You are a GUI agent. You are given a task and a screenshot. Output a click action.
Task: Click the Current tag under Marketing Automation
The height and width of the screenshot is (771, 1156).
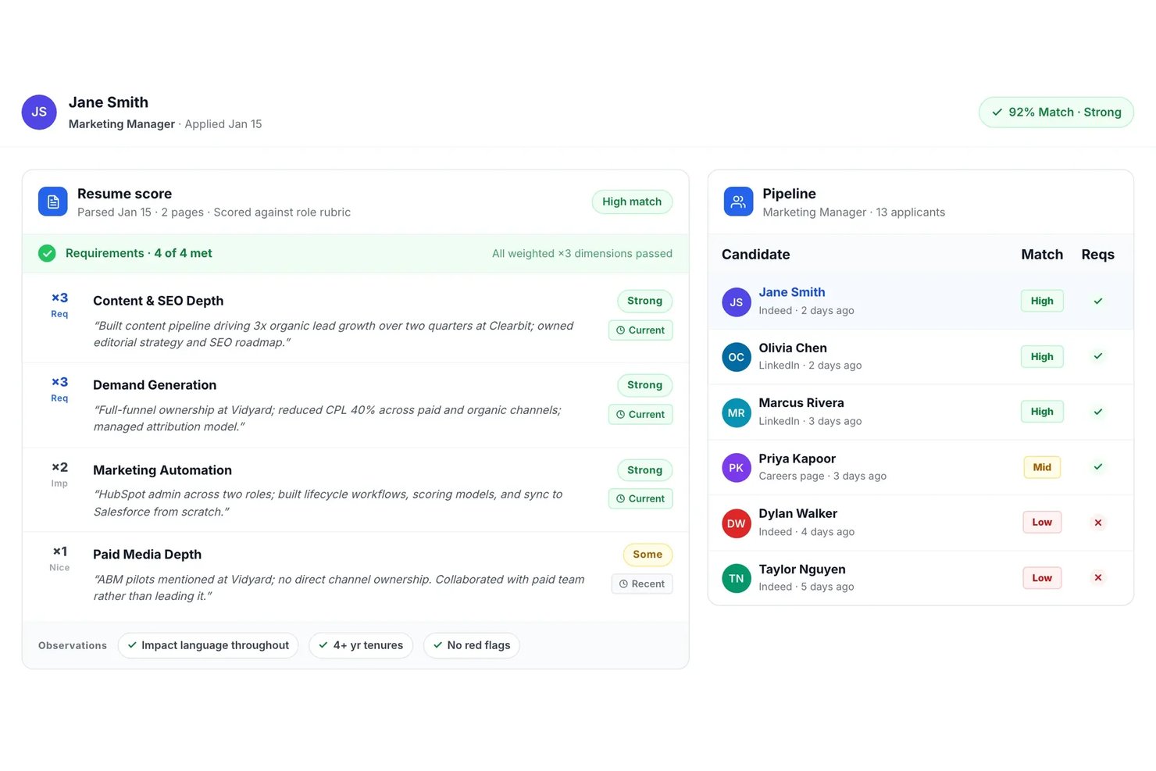pyautogui.click(x=640, y=499)
